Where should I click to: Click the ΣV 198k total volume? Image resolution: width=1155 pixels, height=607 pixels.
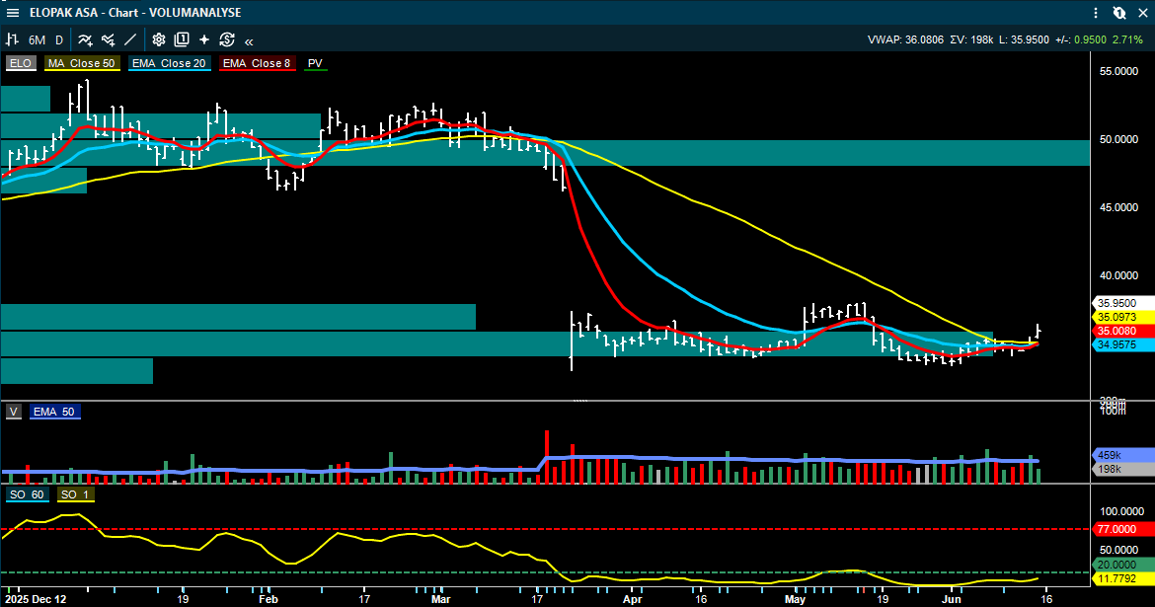click(x=971, y=39)
